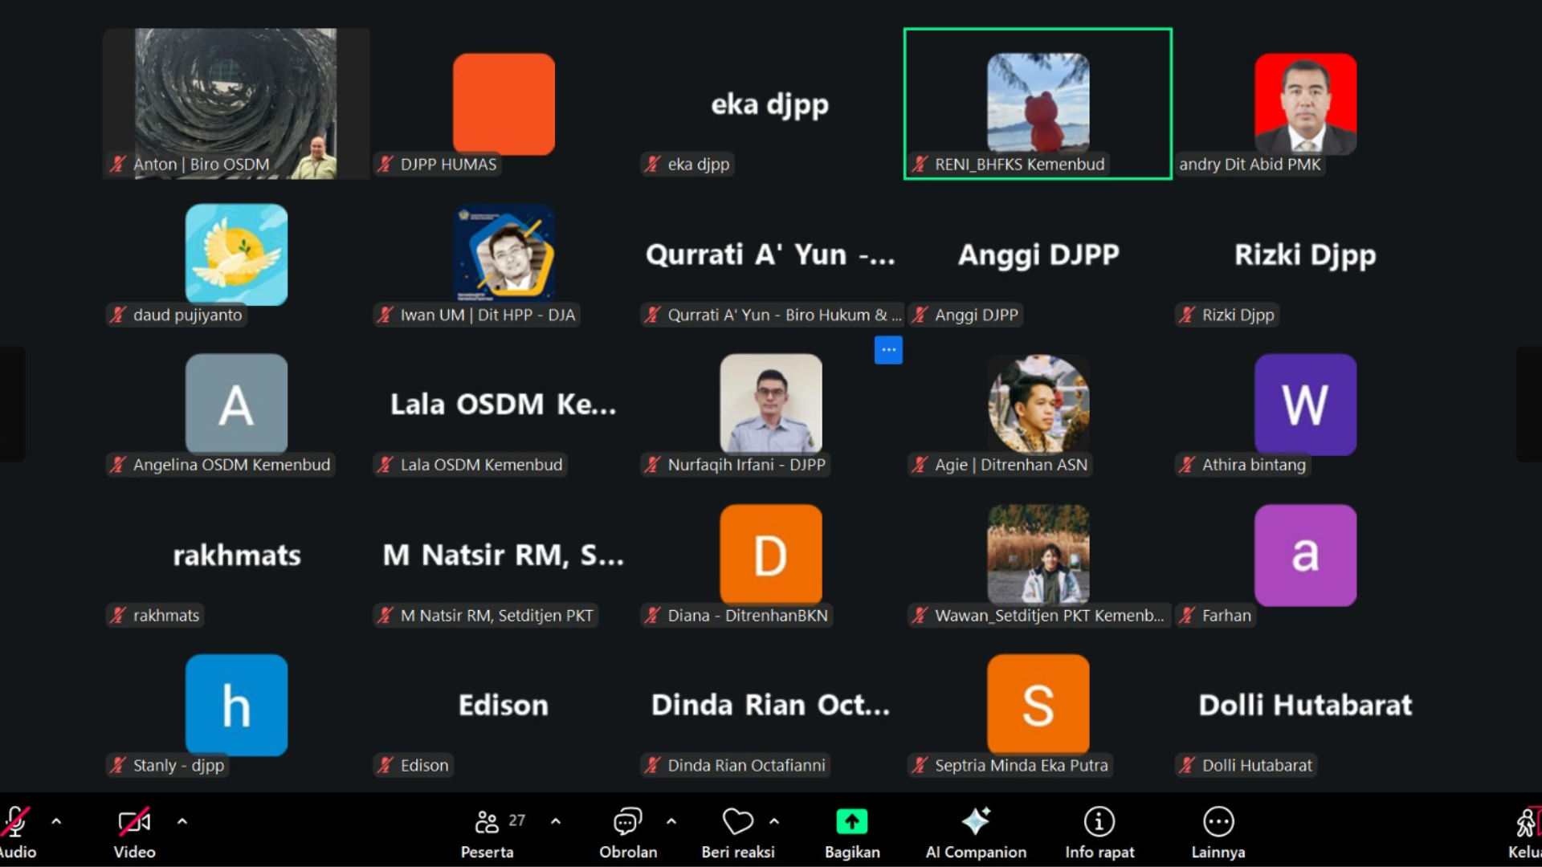The image size is (1542, 867).
Task: Expand the caret beside Obrolan
Action: coord(671,821)
